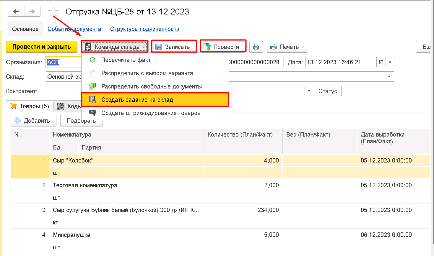The height and width of the screenshot is (256, 434).
Task: Click the Номенклатура column header
Action: point(126,134)
